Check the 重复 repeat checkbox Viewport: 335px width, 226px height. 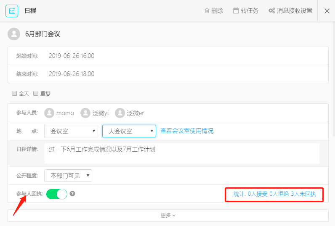click(x=36, y=93)
